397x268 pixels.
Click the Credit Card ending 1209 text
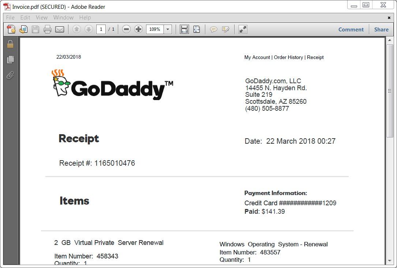click(x=290, y=203)
